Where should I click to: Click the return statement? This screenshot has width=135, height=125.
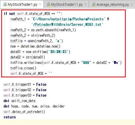pyautogui.click(x=10, y=117)
